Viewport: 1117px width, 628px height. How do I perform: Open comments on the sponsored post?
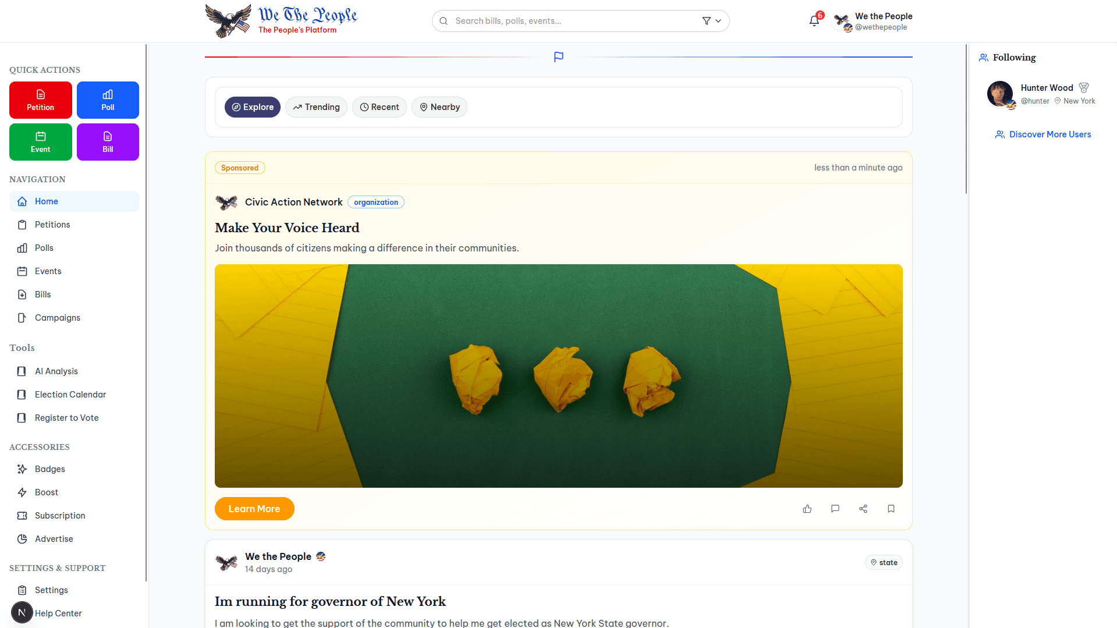click(x=835, y=509)
